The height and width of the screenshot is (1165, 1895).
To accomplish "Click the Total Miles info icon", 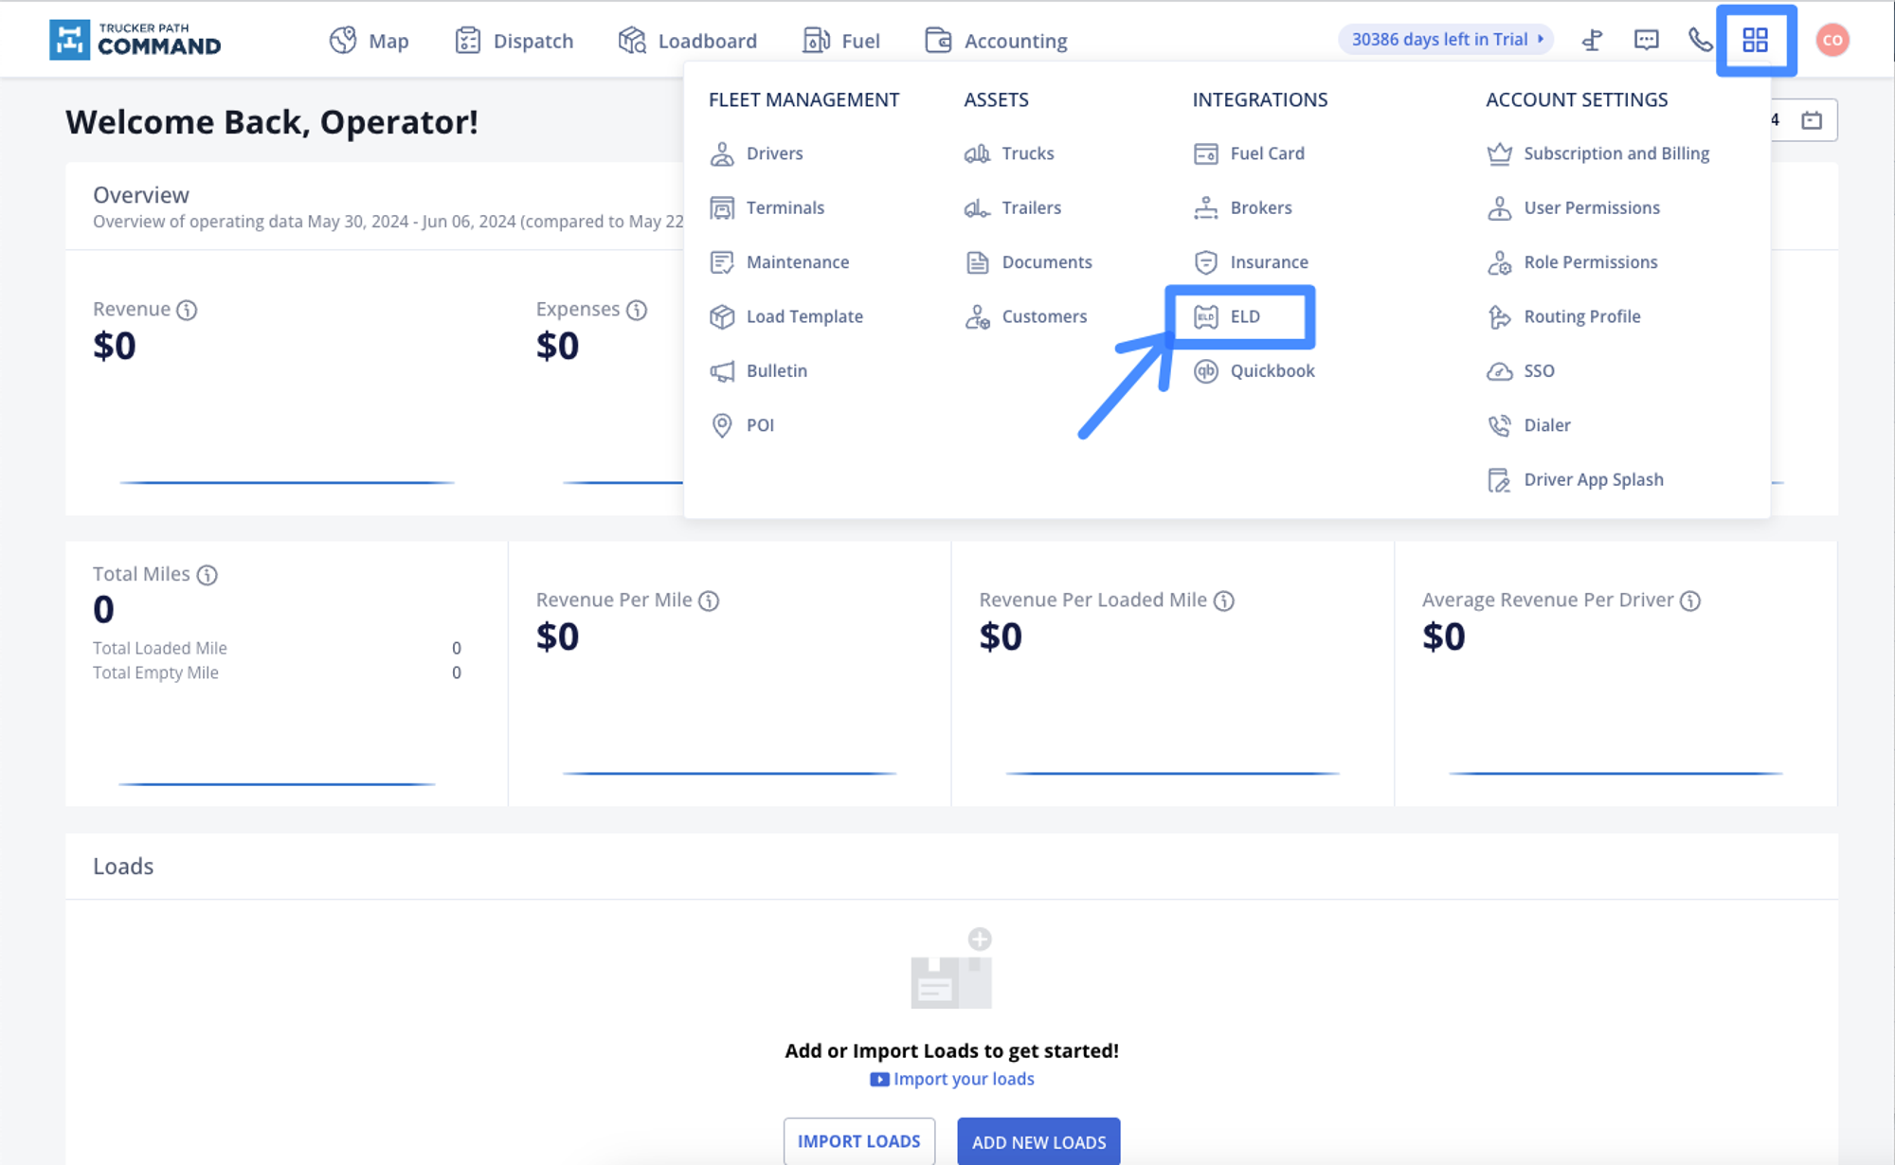I will [x=208, y=575].
